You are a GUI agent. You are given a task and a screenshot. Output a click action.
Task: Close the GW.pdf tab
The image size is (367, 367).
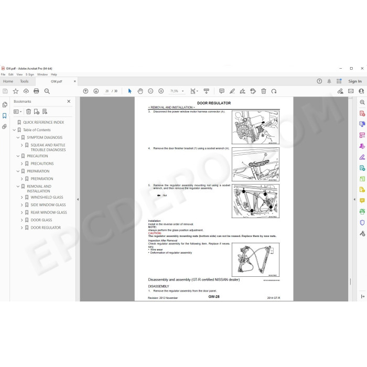point(74,81)
